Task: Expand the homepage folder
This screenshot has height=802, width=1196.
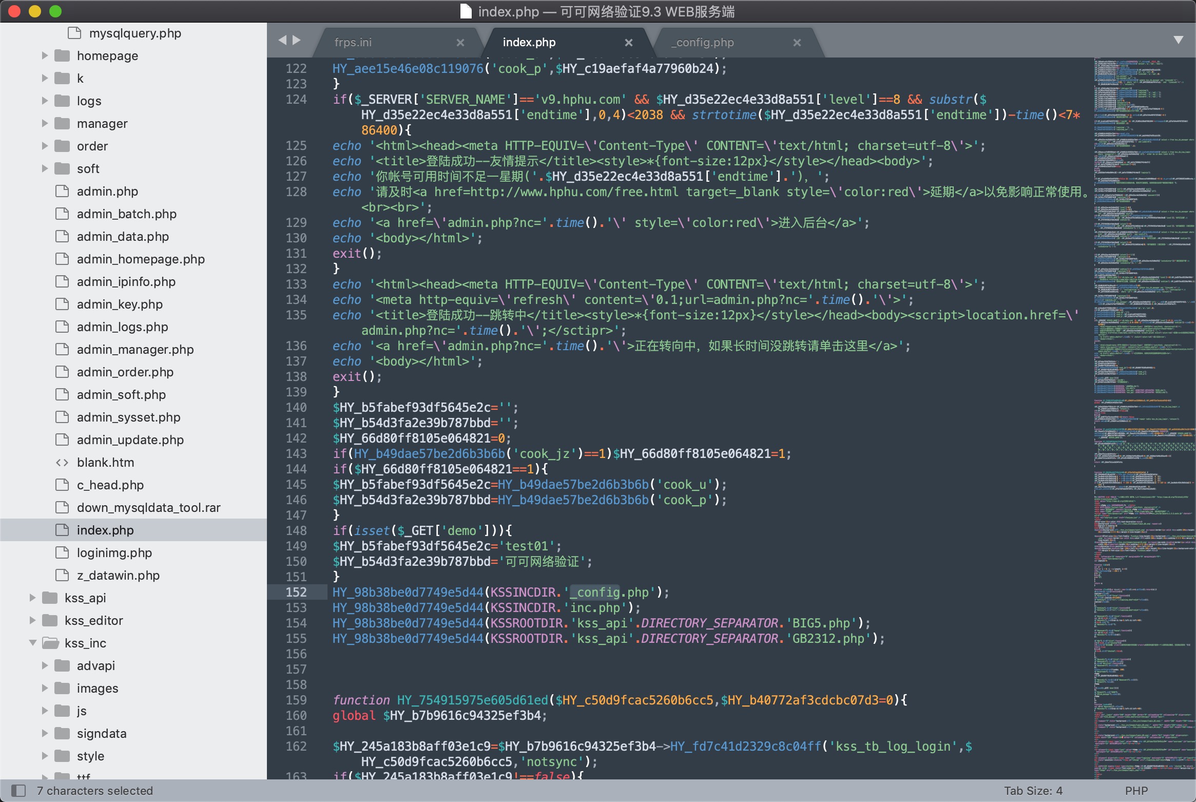Action: click(x=45, y=55)
